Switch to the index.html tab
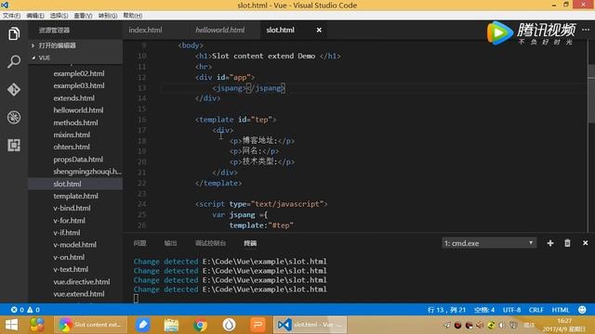The image size is (595, 334). (145, 30)
